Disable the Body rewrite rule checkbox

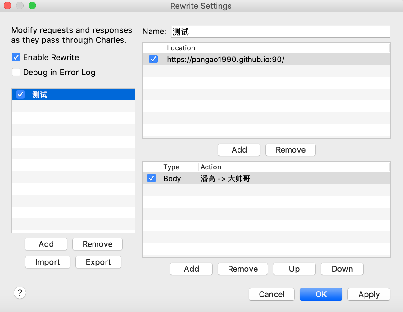click(152, 178)
